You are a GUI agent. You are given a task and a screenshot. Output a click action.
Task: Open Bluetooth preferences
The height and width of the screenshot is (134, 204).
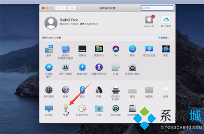[82, 90]
